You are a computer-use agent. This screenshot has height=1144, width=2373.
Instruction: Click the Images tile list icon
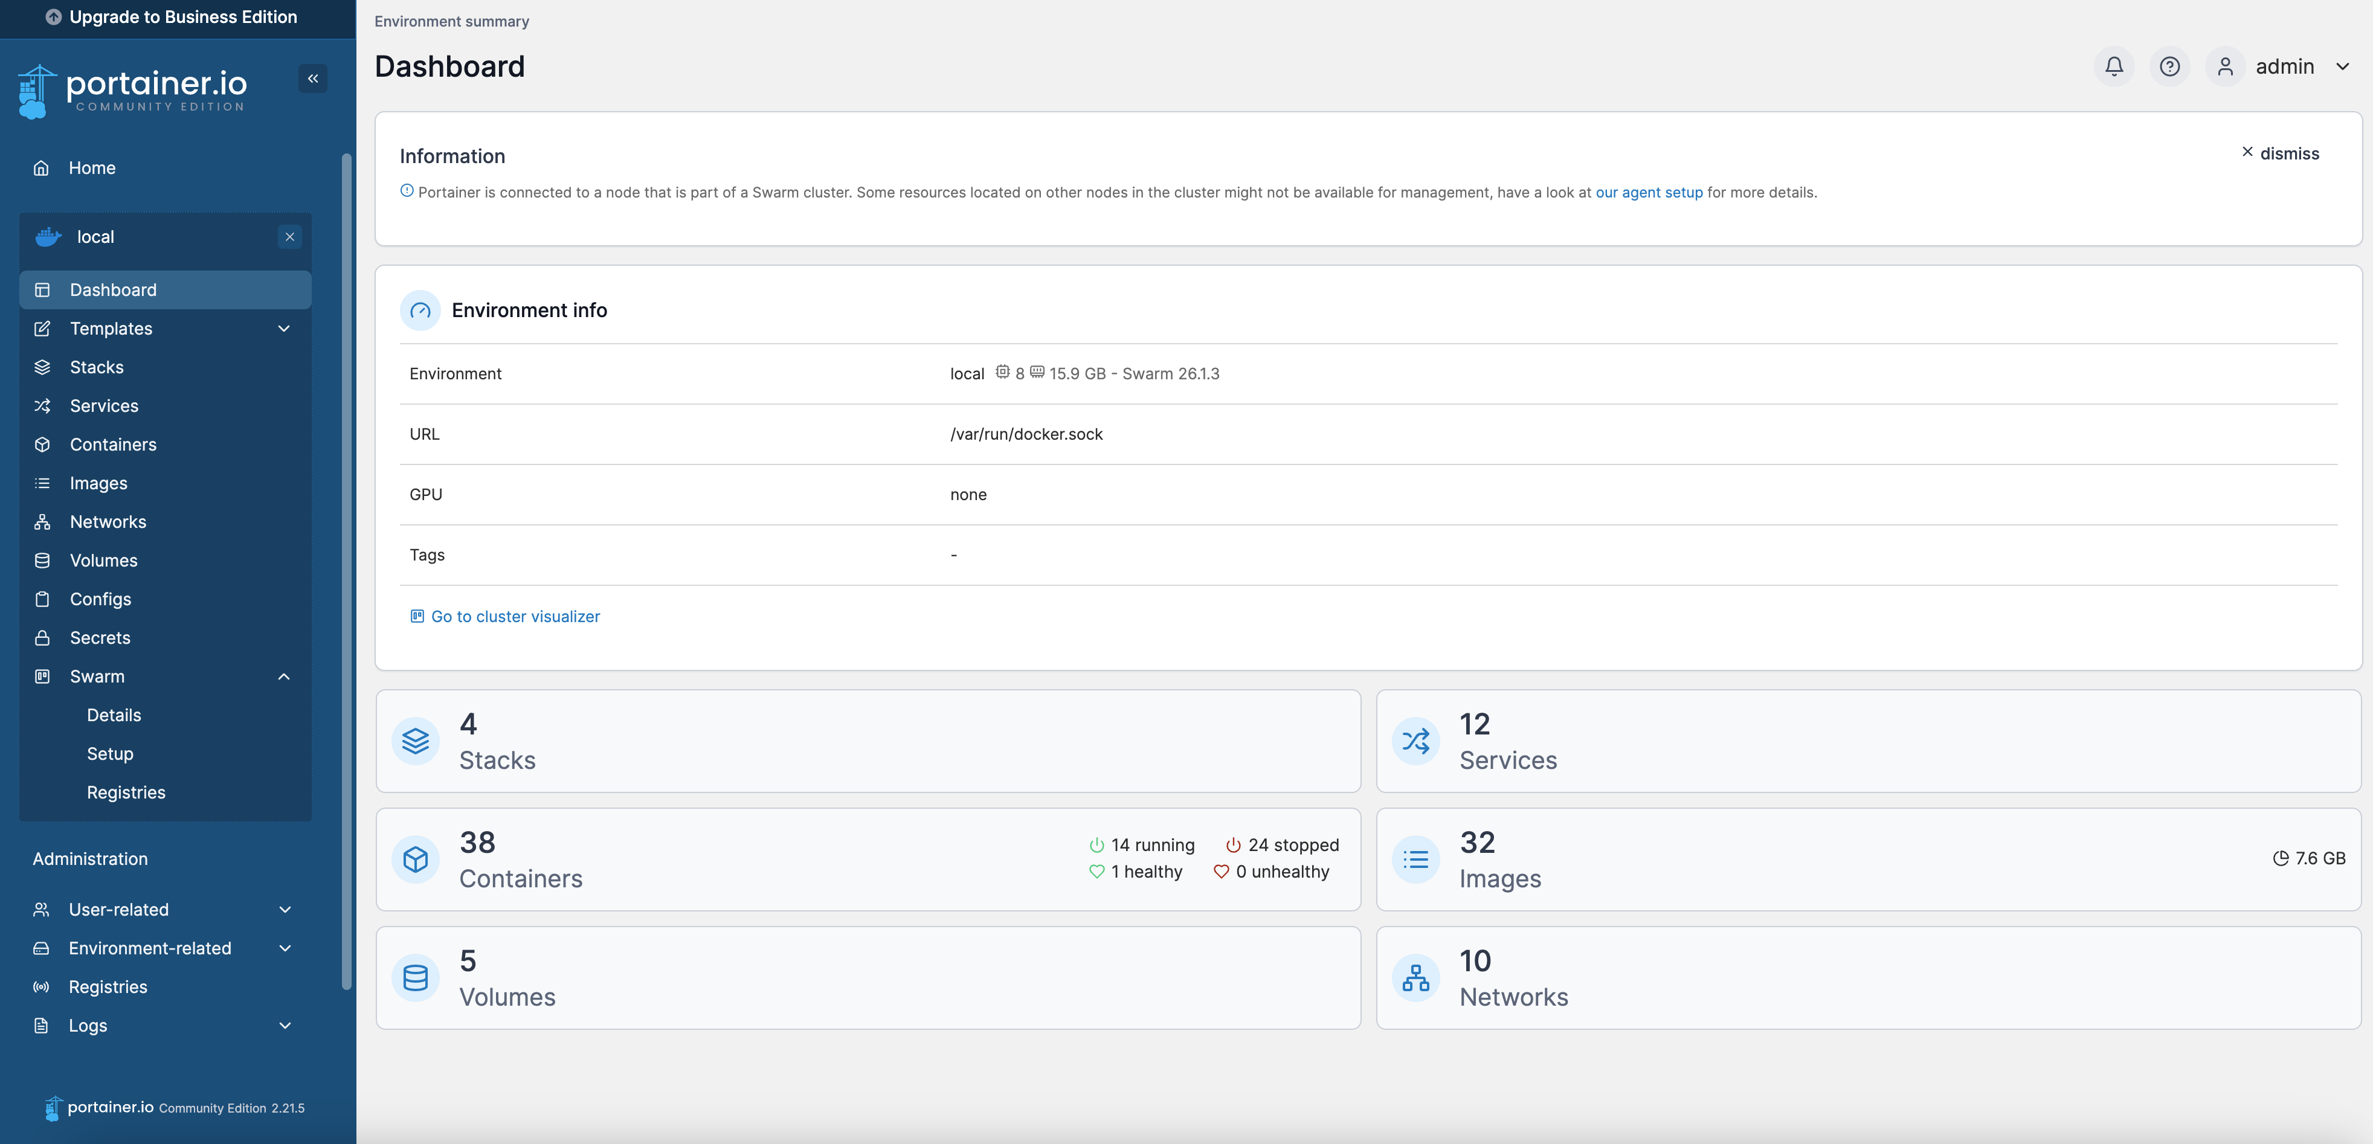[x=1415, y=860]
